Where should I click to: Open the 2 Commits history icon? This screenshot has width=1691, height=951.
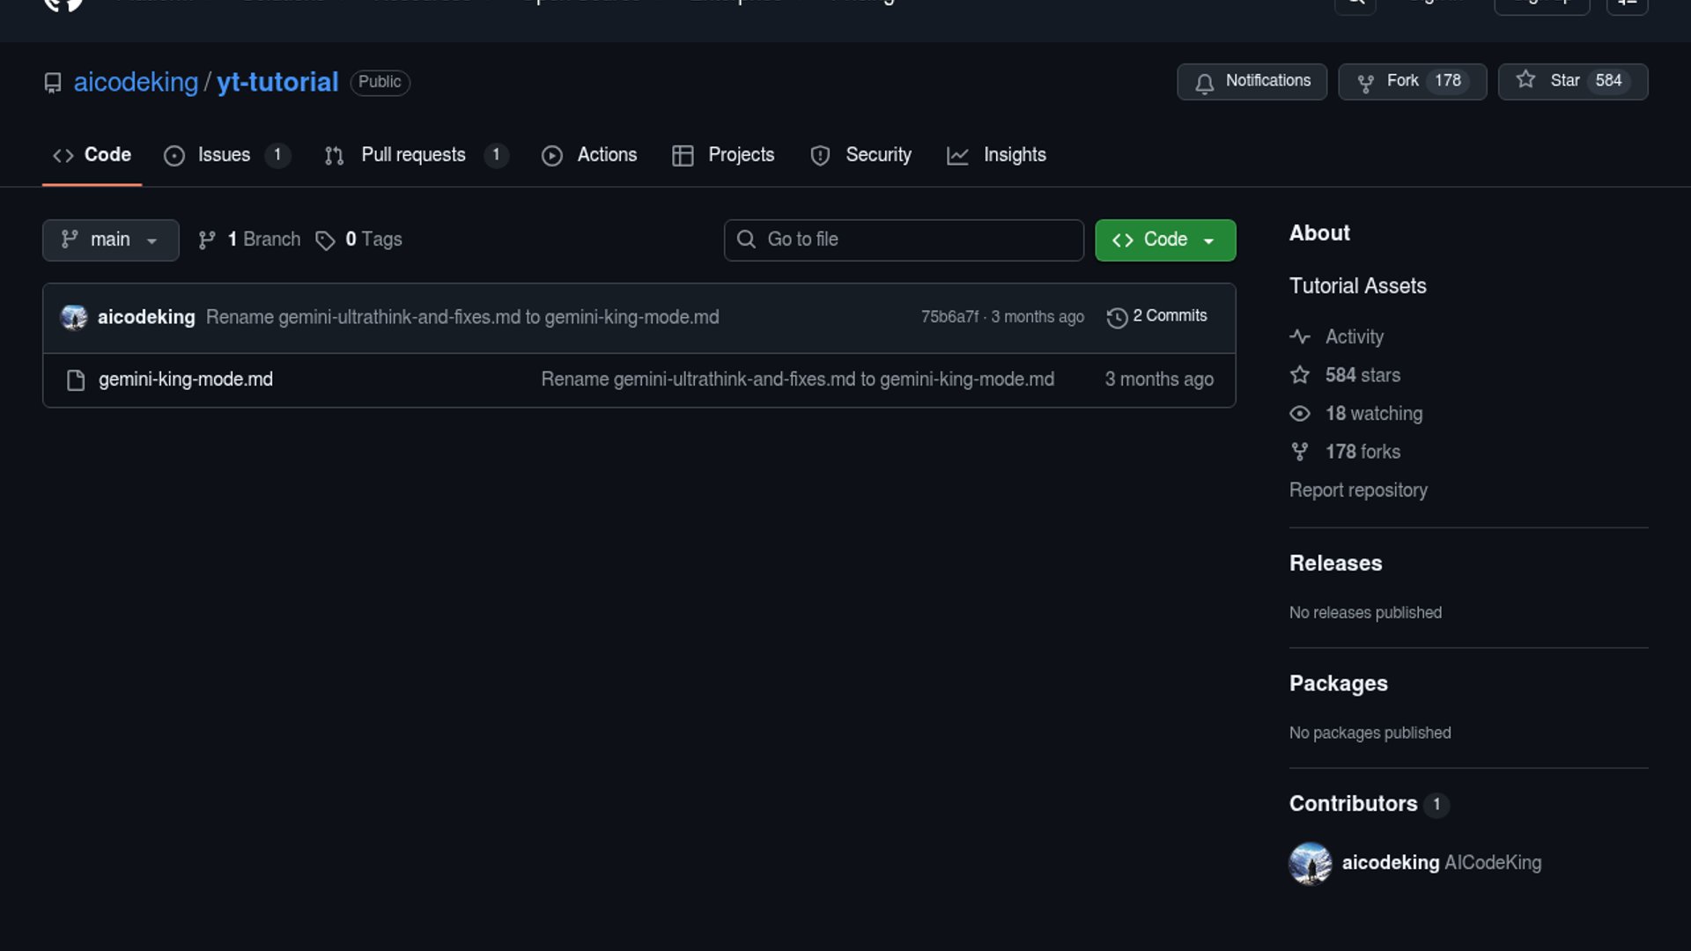(x=1117, y=318)
